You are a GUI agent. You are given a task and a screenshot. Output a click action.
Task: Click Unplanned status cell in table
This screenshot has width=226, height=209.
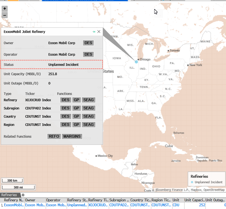(78, 205)
